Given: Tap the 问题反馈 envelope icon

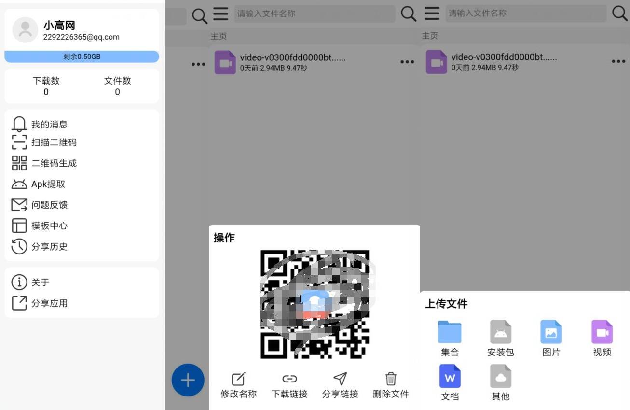Looking at the screenshot, I should (19, 205).
